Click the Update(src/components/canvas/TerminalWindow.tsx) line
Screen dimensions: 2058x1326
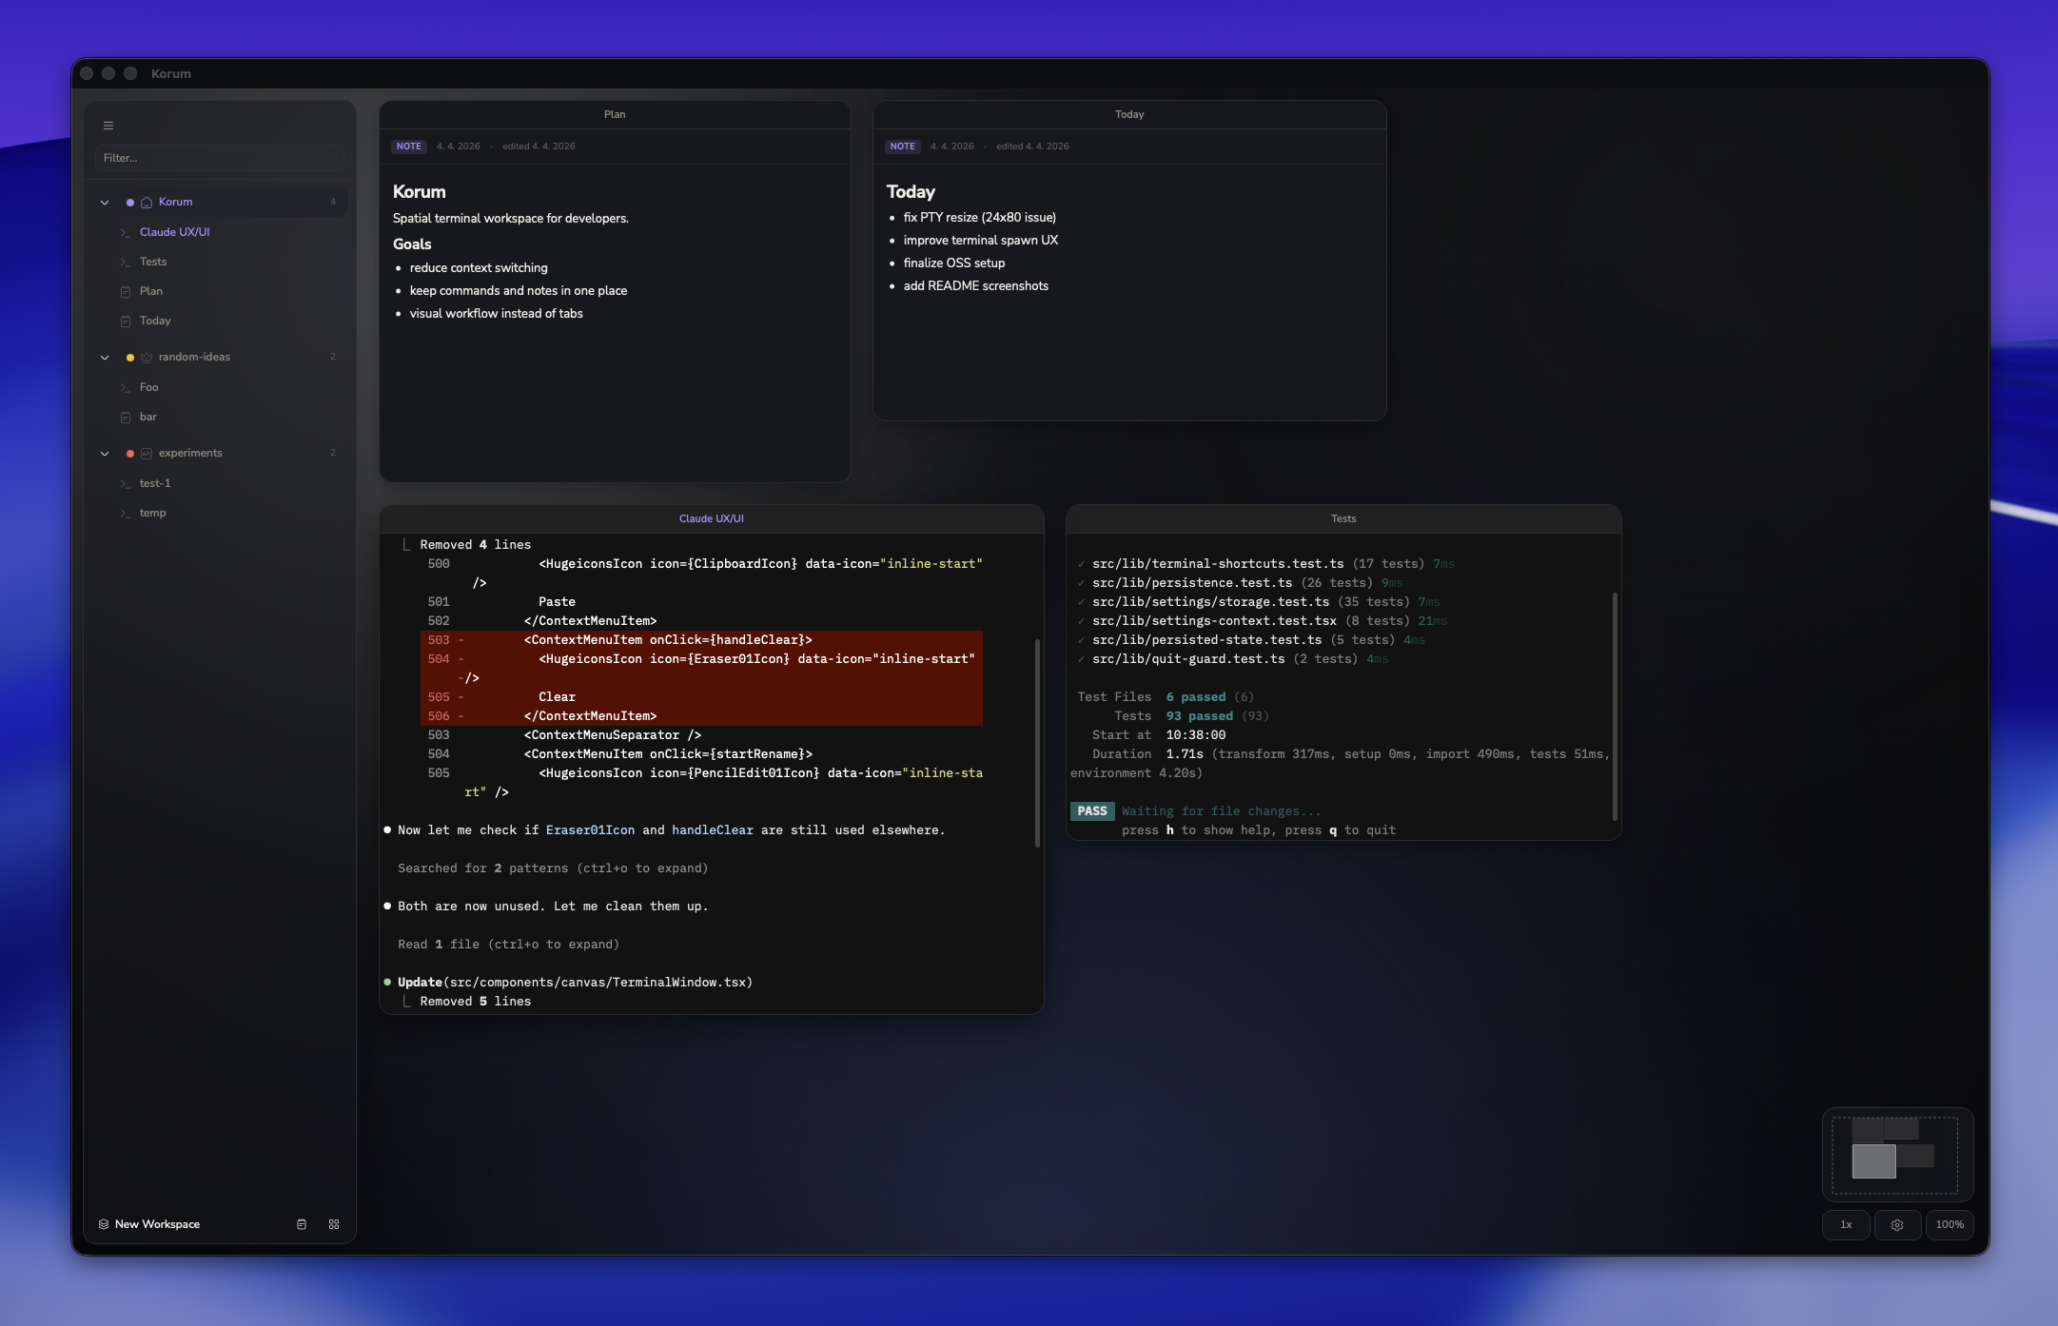[x=575, y=983]
